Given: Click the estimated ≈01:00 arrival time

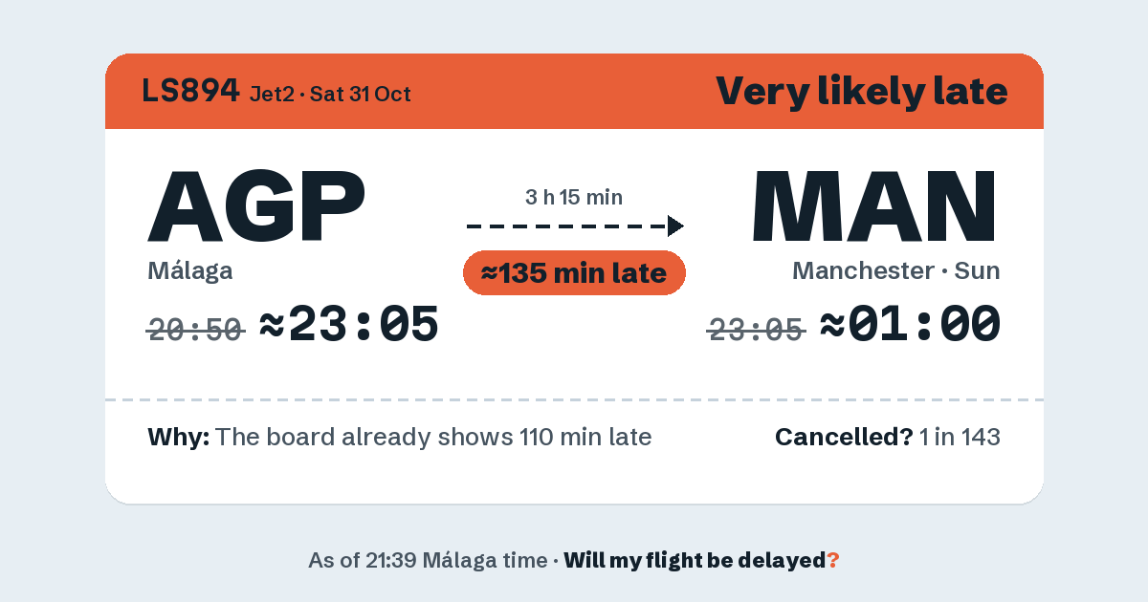Looking at the screenshot, I should [x=911, y=325].
